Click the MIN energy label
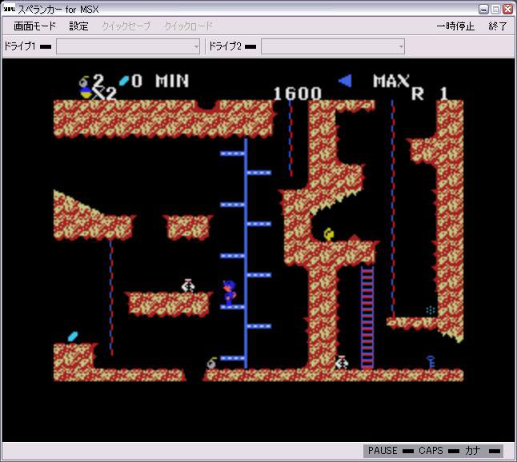The image size is (517, 462). [x=172, y=81]
